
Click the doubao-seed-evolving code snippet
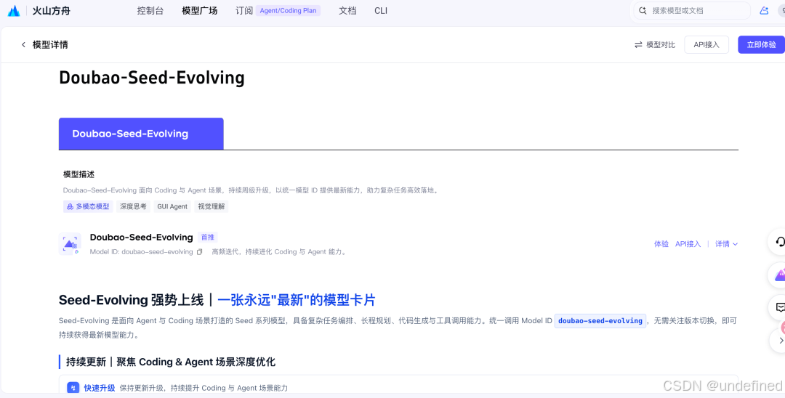[x=600, y=321]
